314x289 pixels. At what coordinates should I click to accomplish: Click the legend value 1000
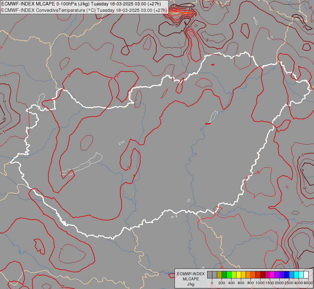(260, 283)
